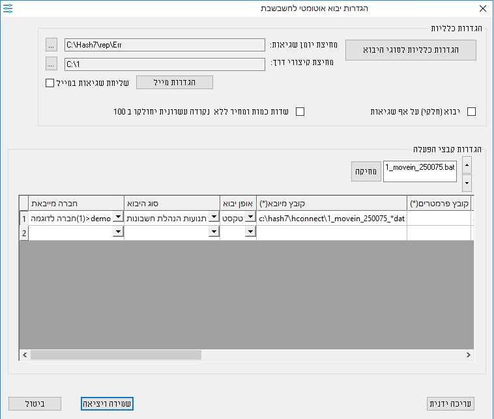494x419 pixels.
Task: Open importing company dropdown in row 1
Action: (x=118, y=217)
